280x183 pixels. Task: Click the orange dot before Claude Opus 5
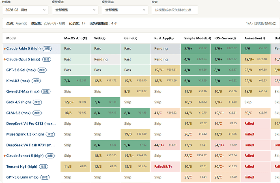click(4, 60)
